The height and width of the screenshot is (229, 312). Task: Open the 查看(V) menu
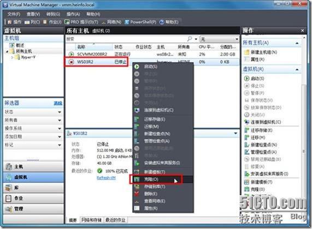tap(33, 14)
